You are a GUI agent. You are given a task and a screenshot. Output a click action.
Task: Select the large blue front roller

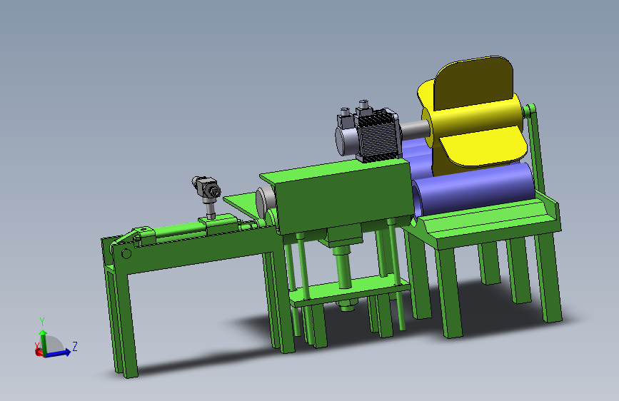coord(474,188)
